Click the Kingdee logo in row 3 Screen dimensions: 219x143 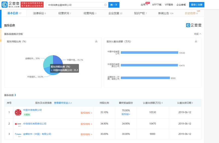[x=18, y=134]
